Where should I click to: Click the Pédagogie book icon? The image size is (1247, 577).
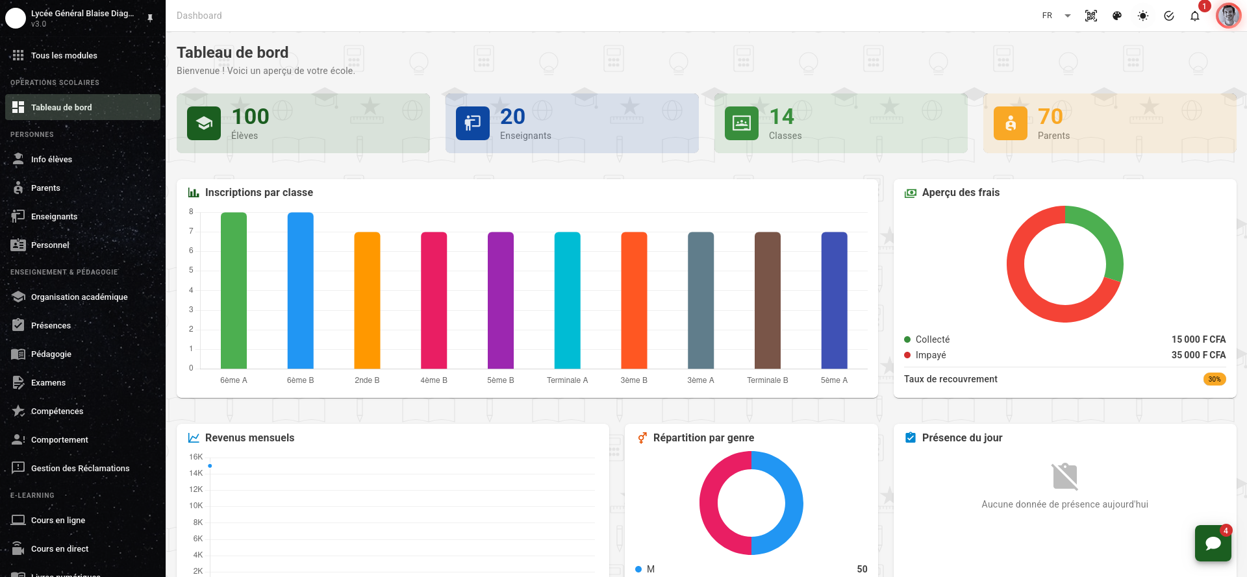pyautogui.click(x=18, y=354)
